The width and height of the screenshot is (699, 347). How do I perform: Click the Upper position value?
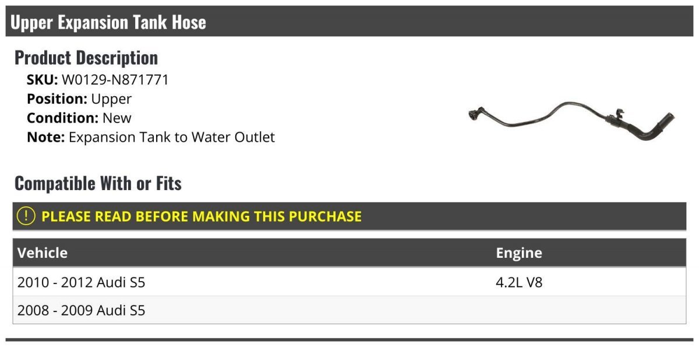(111, 99)
